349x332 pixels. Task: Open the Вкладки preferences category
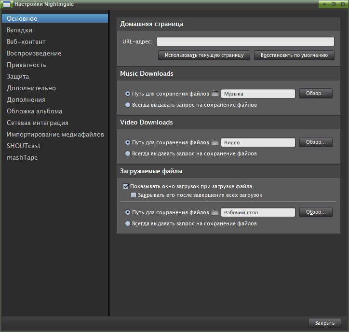pyautogui.click(x=55, y=30)
